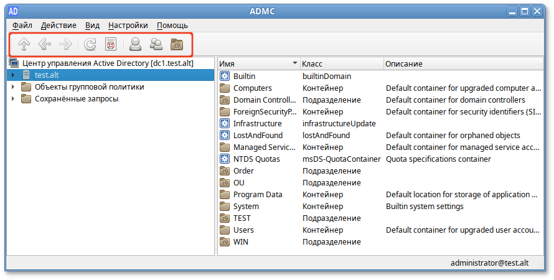
Task: Refresh the view with the reload icon
Action: point(90,44)
